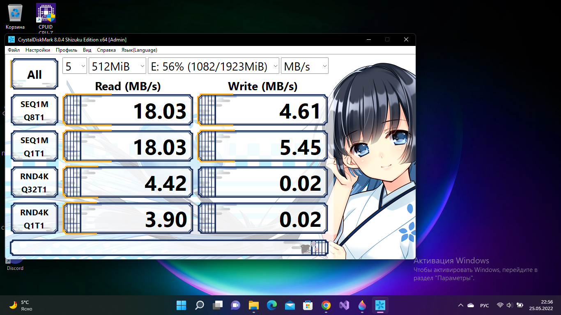Click the CrystalDiskMark title bar icon

(x=11, y=39)
